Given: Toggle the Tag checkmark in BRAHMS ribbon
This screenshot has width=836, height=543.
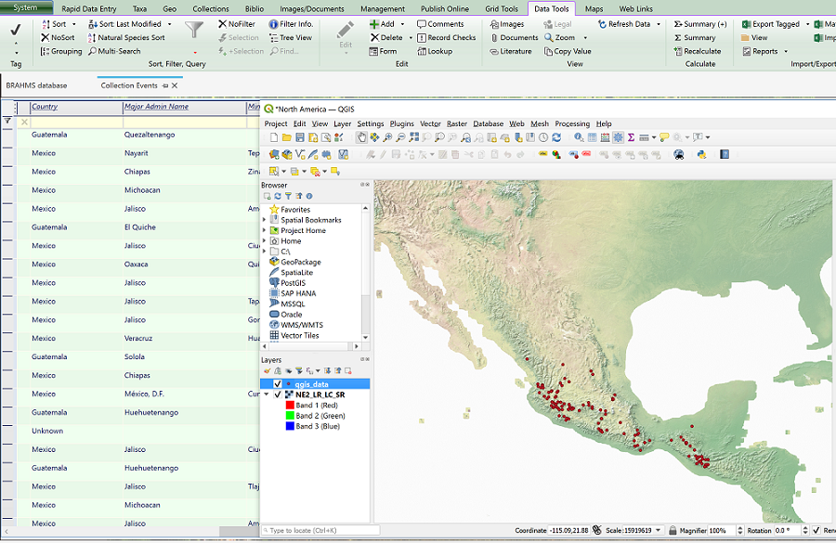Looking at the screenshot, I should tap(16, 31).
